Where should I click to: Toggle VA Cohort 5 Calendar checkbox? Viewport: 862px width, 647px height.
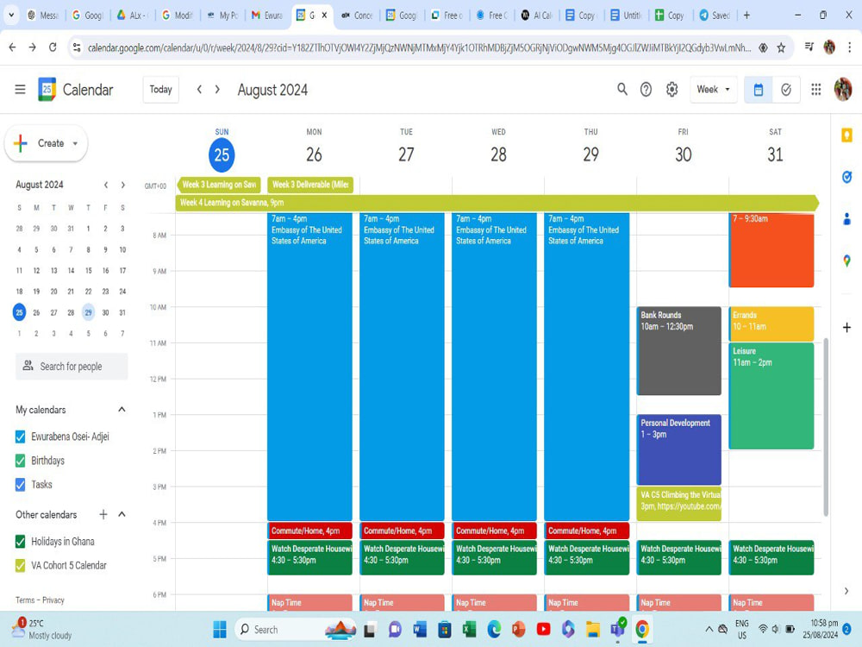[x=21, y=566]
